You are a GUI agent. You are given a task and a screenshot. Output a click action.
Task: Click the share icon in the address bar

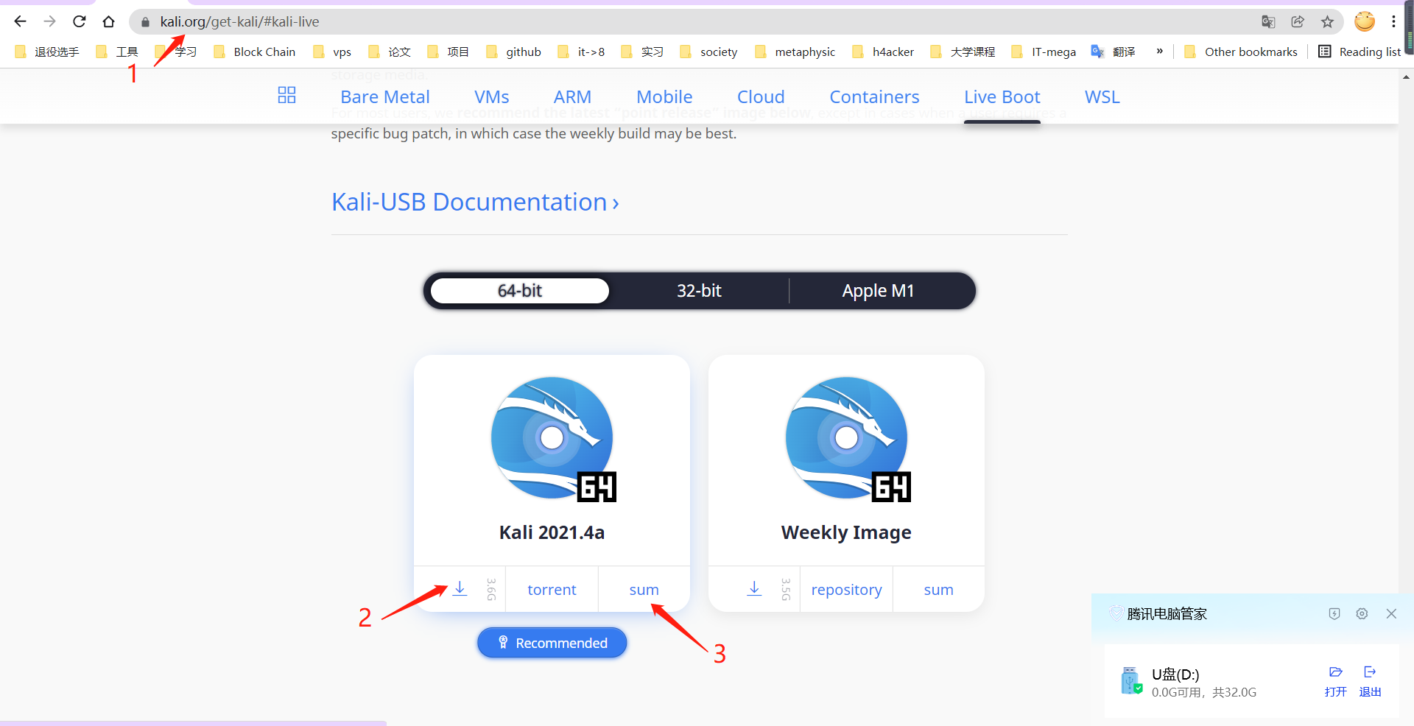click(1298, 21)
